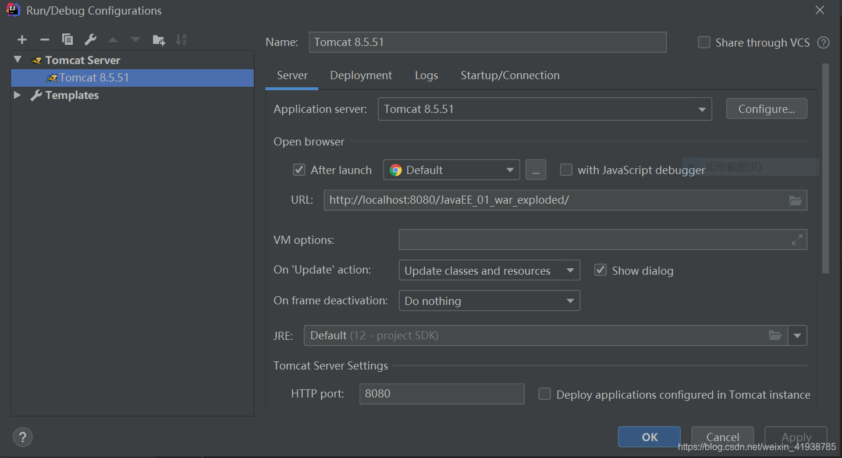The height and width of the screenshot is (458, 842).
Task: Switch to the Deployment tab
Action: coord(361,76)
